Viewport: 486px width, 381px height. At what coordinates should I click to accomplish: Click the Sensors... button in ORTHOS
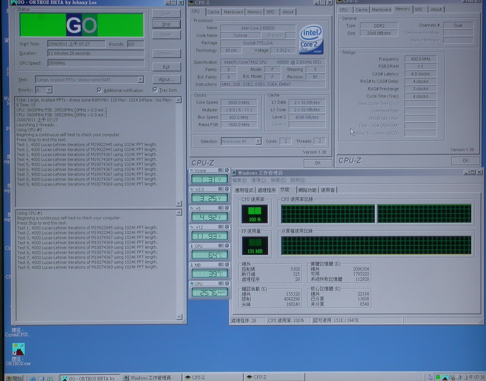tap(166, 54)
